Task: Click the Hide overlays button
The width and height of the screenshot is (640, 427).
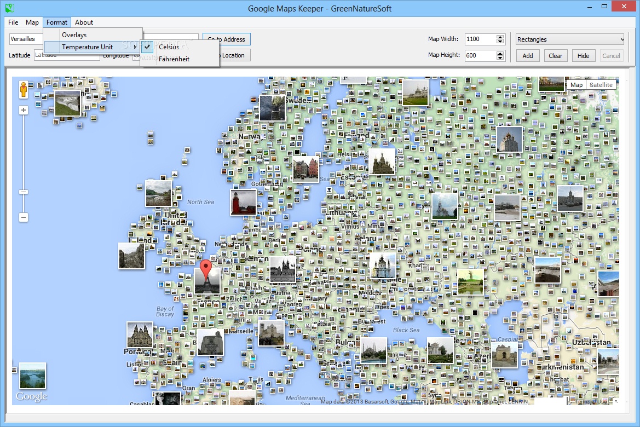Action: pyautogui.click(x=583, y=56)
